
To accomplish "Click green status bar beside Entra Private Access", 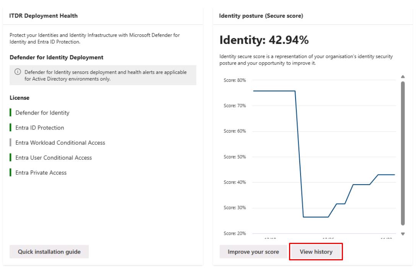I will [x=11, y=173].
